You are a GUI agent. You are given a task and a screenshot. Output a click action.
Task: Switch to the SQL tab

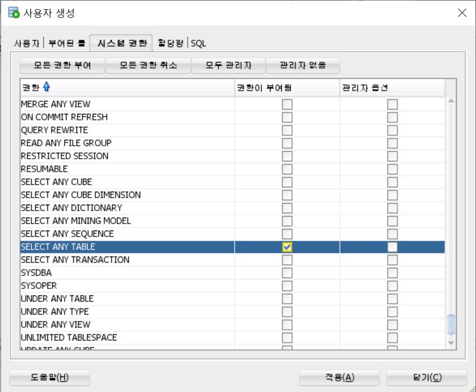pos(199,43)
